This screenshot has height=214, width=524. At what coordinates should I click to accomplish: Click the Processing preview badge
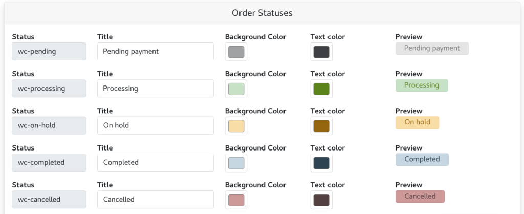[x=422, y=85]
